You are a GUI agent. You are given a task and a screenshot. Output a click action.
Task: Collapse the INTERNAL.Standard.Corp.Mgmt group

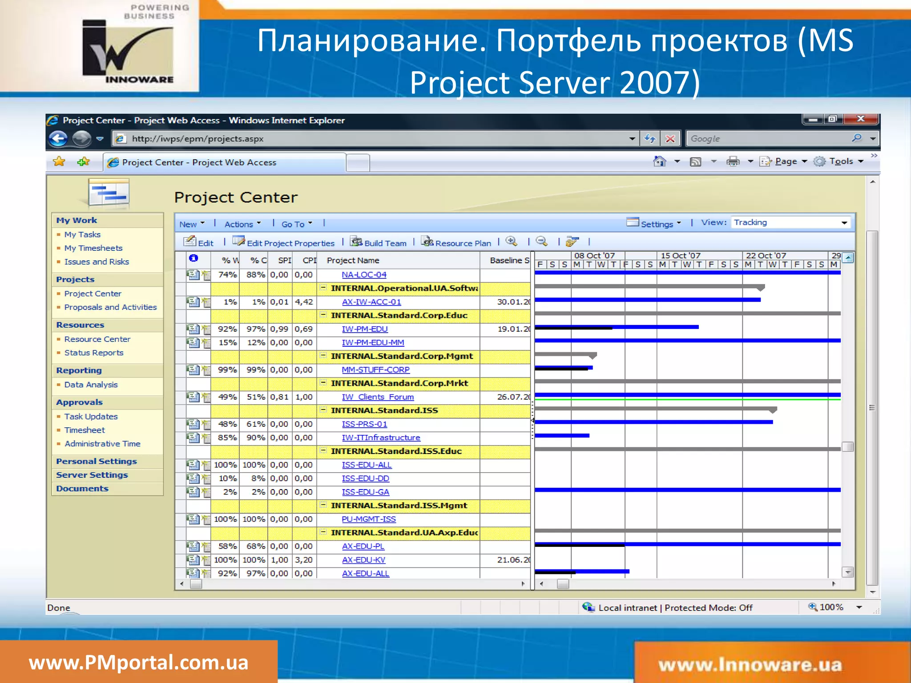pos(323,356)
